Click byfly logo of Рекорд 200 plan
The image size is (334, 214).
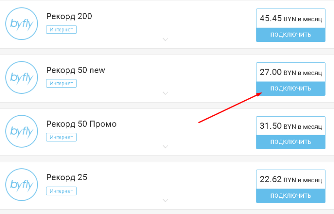(x=22, y=24)
